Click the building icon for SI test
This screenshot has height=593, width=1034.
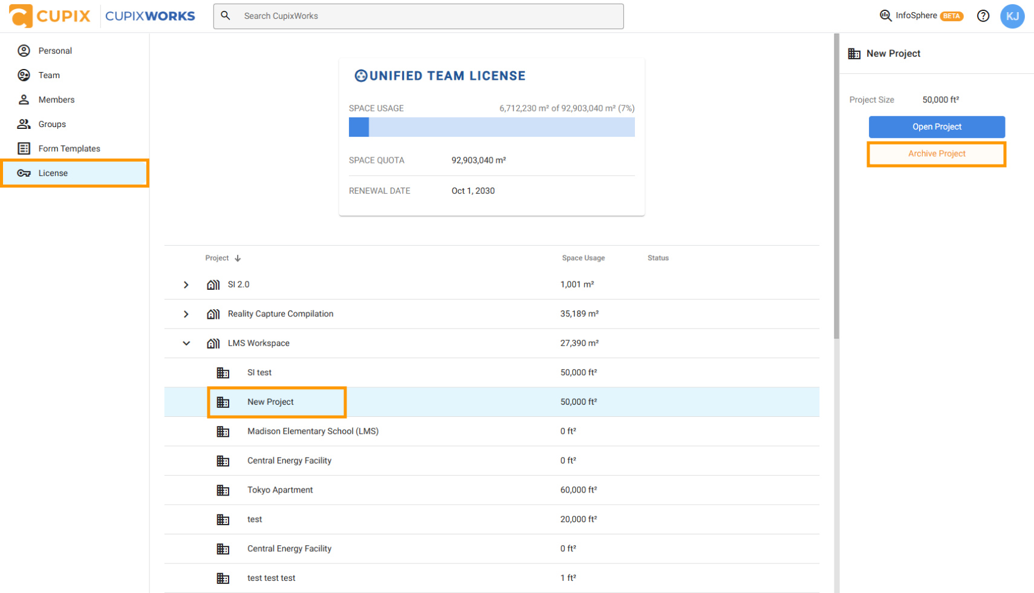223,373
